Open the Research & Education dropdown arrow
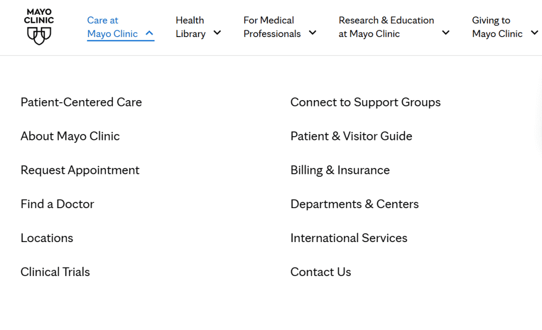 click(446, 33)
